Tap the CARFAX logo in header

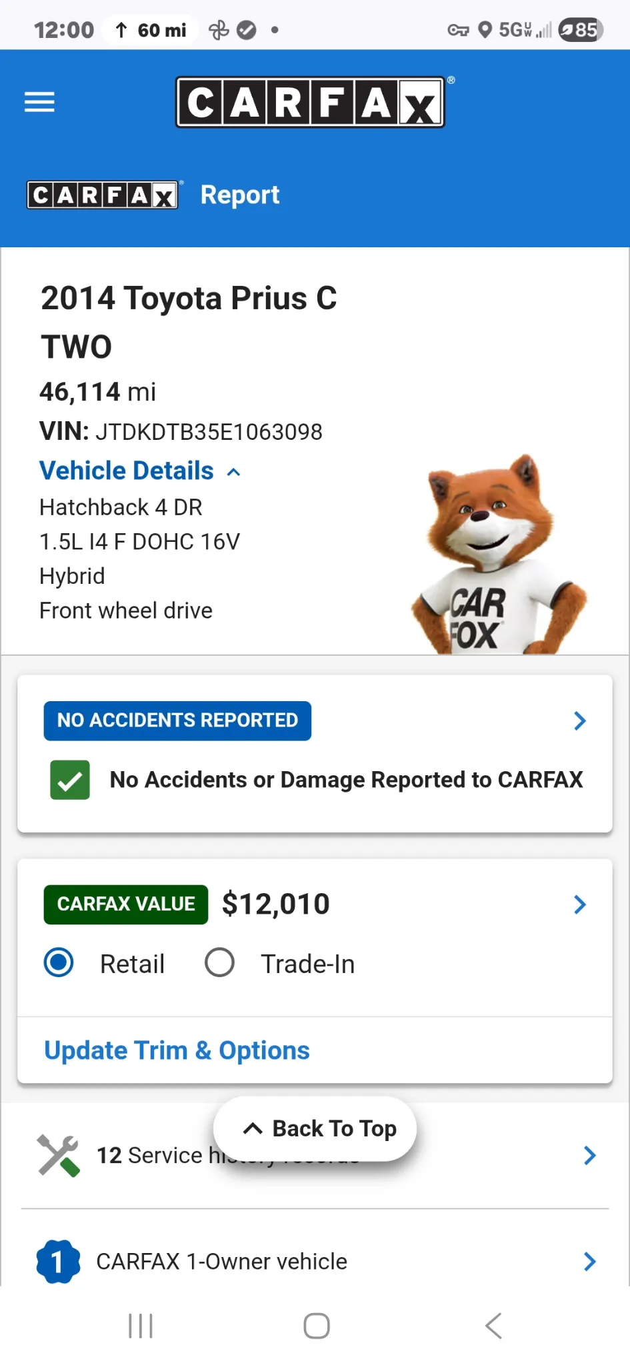pos(310,102)
